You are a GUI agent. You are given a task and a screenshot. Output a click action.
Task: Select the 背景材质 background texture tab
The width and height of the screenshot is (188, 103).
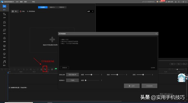pyautogui.click(x=62, y=7)
